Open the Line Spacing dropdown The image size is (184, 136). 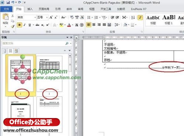(117, 25)
